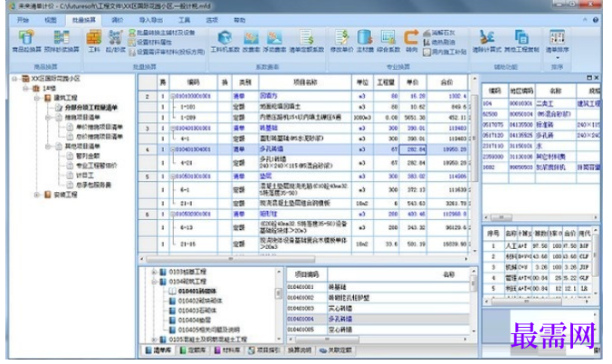Switch to the 定额库 bottom tab
The height and width of the screenshot is (364, 612).
point(193,350)
